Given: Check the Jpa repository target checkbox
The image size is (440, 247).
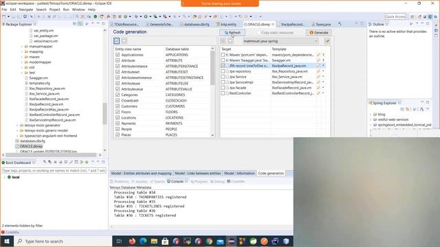Looking at the screenshot, I should click(x=223, y=71).
